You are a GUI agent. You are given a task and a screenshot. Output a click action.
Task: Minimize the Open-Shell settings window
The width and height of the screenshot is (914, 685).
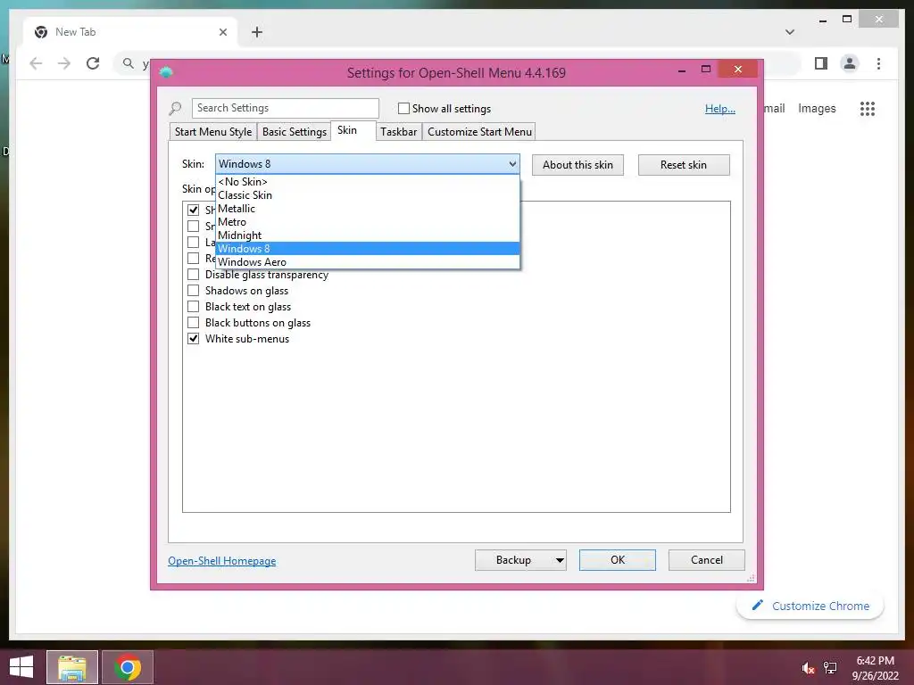click(682, 70)
